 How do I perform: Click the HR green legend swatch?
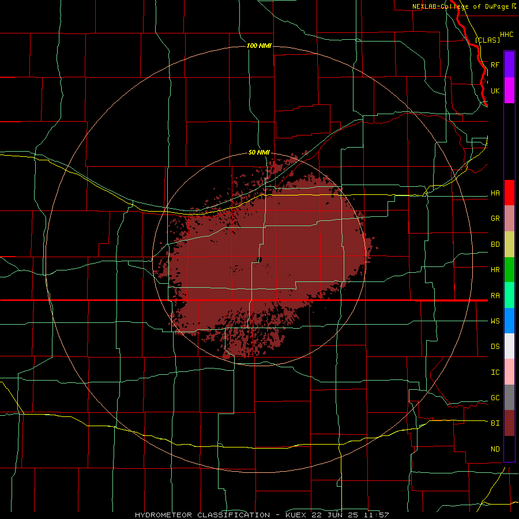(509, 270)
